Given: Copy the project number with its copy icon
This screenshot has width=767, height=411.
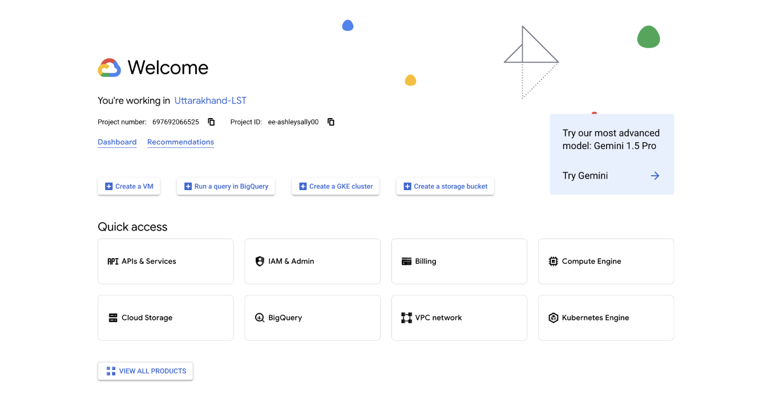Looking at the screenshot, I should (x=211, y=122).
